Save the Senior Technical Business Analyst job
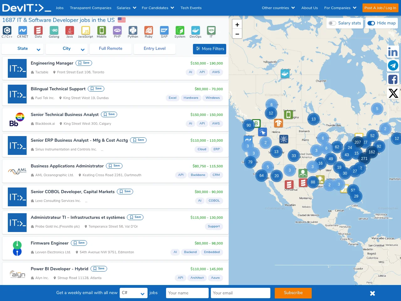Screen dimensions: 401x301 [x=109, y=114]
